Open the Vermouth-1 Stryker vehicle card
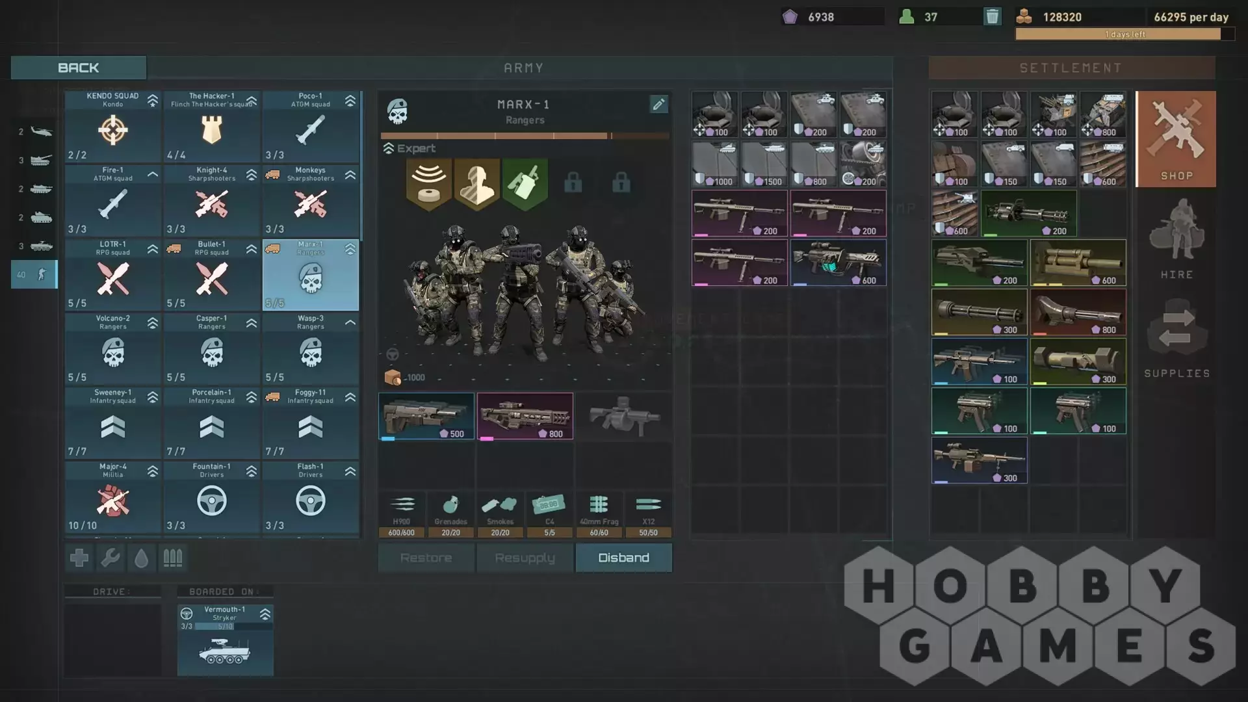1248x702 pixels. pyautogui.click(x=226, y=640)
